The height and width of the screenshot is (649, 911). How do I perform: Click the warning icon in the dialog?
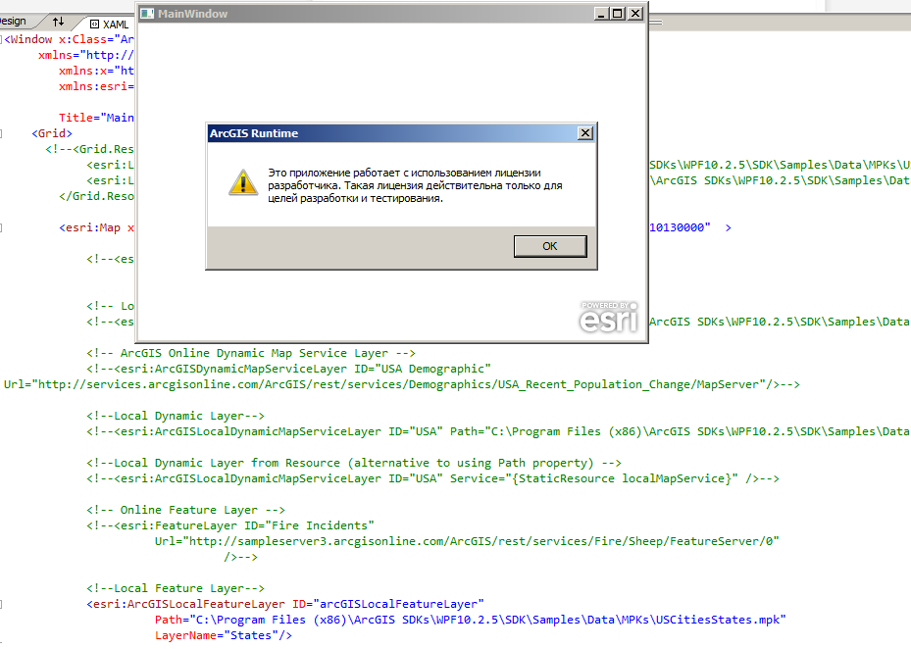[243, 182]
